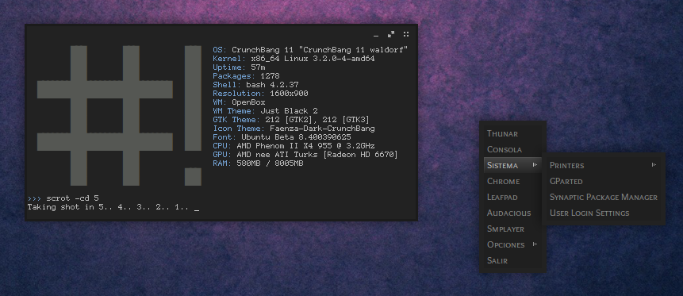Screen dimensions: 683x296
Task: Click the CPU AMD Phenom line
Action: pos(294,145)
